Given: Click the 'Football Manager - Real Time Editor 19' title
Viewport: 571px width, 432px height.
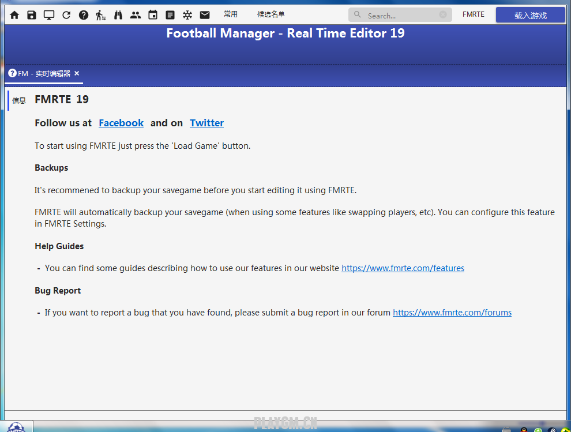Looking at the screenshot, I should point(285,33).
